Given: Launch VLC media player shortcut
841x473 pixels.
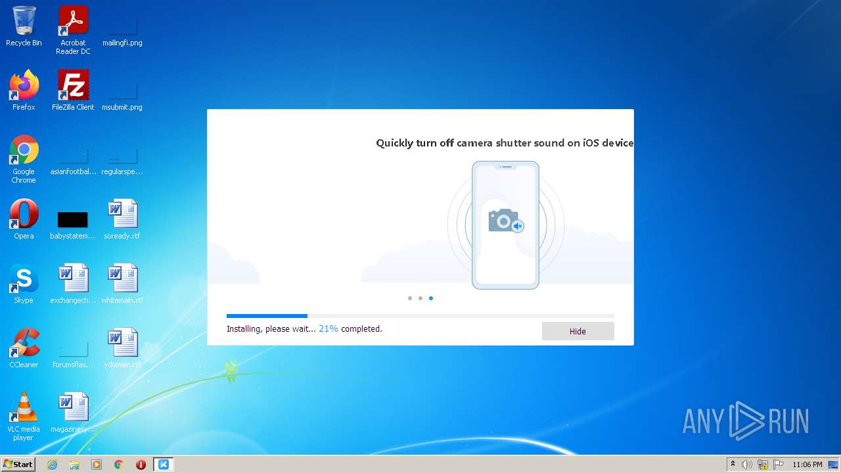Looking at the screenshot, I should point(24,417).
